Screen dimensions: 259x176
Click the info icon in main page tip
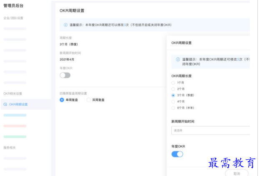[x=65, y=25]
